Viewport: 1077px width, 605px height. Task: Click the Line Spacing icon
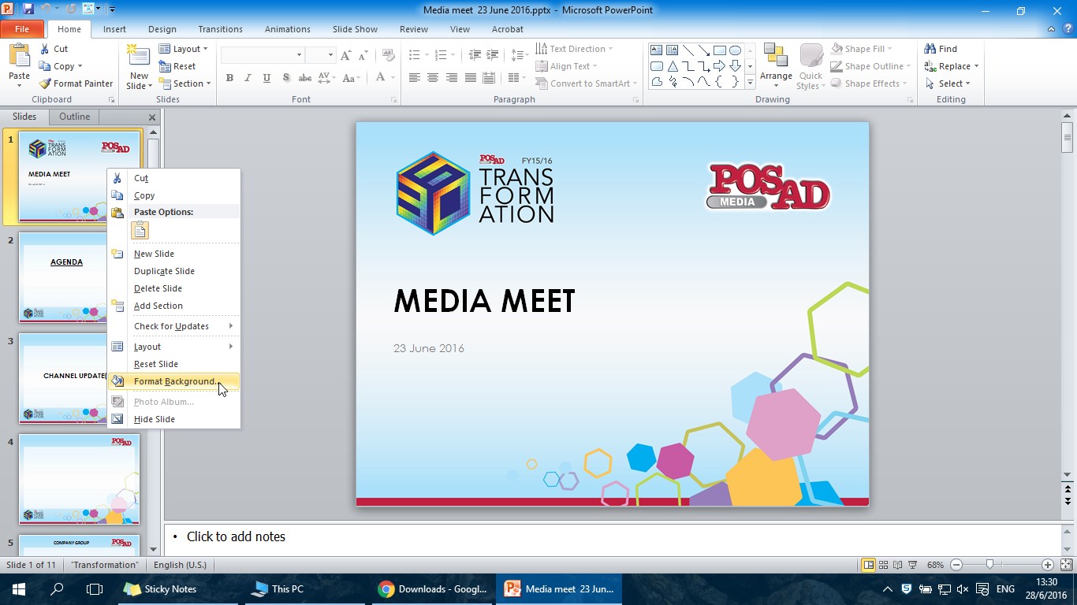pos(519,55)
